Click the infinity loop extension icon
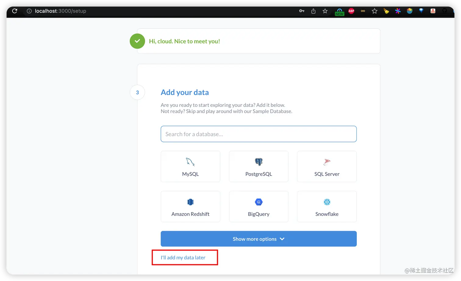The image size is (461, 281). coord(363,11)
